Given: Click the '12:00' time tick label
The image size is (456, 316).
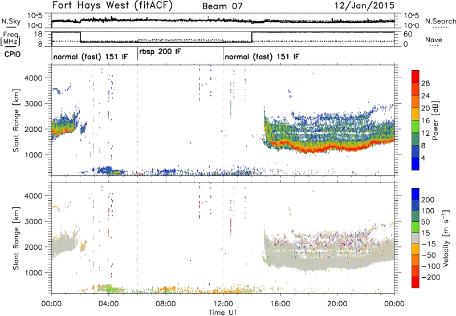Looking at the screenshot, I should [223, 304].
